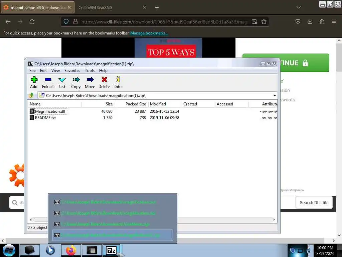This screenshot has height=257, width=342.
Task: Select the README.txt file
Action: 45,117
